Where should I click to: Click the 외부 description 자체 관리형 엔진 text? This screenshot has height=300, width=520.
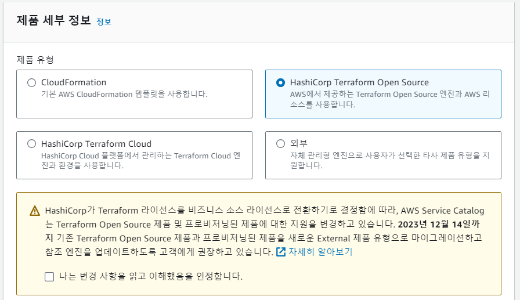[389, 160]
